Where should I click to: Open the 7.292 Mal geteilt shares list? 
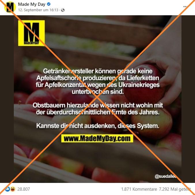coord(175,189)
